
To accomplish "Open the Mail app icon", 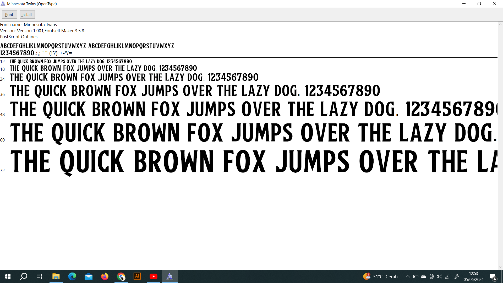I will (89, 276).
